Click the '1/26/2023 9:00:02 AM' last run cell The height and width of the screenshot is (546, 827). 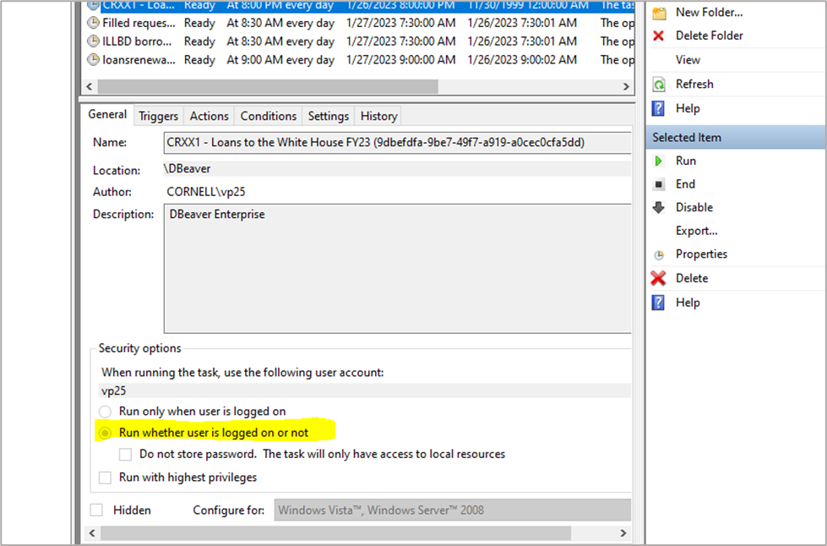[x=522, y=60]
